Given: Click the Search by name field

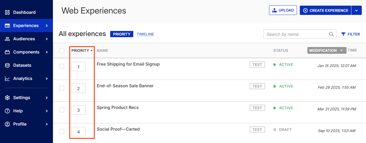Looking at the screenshot, I should pos(296,34).
